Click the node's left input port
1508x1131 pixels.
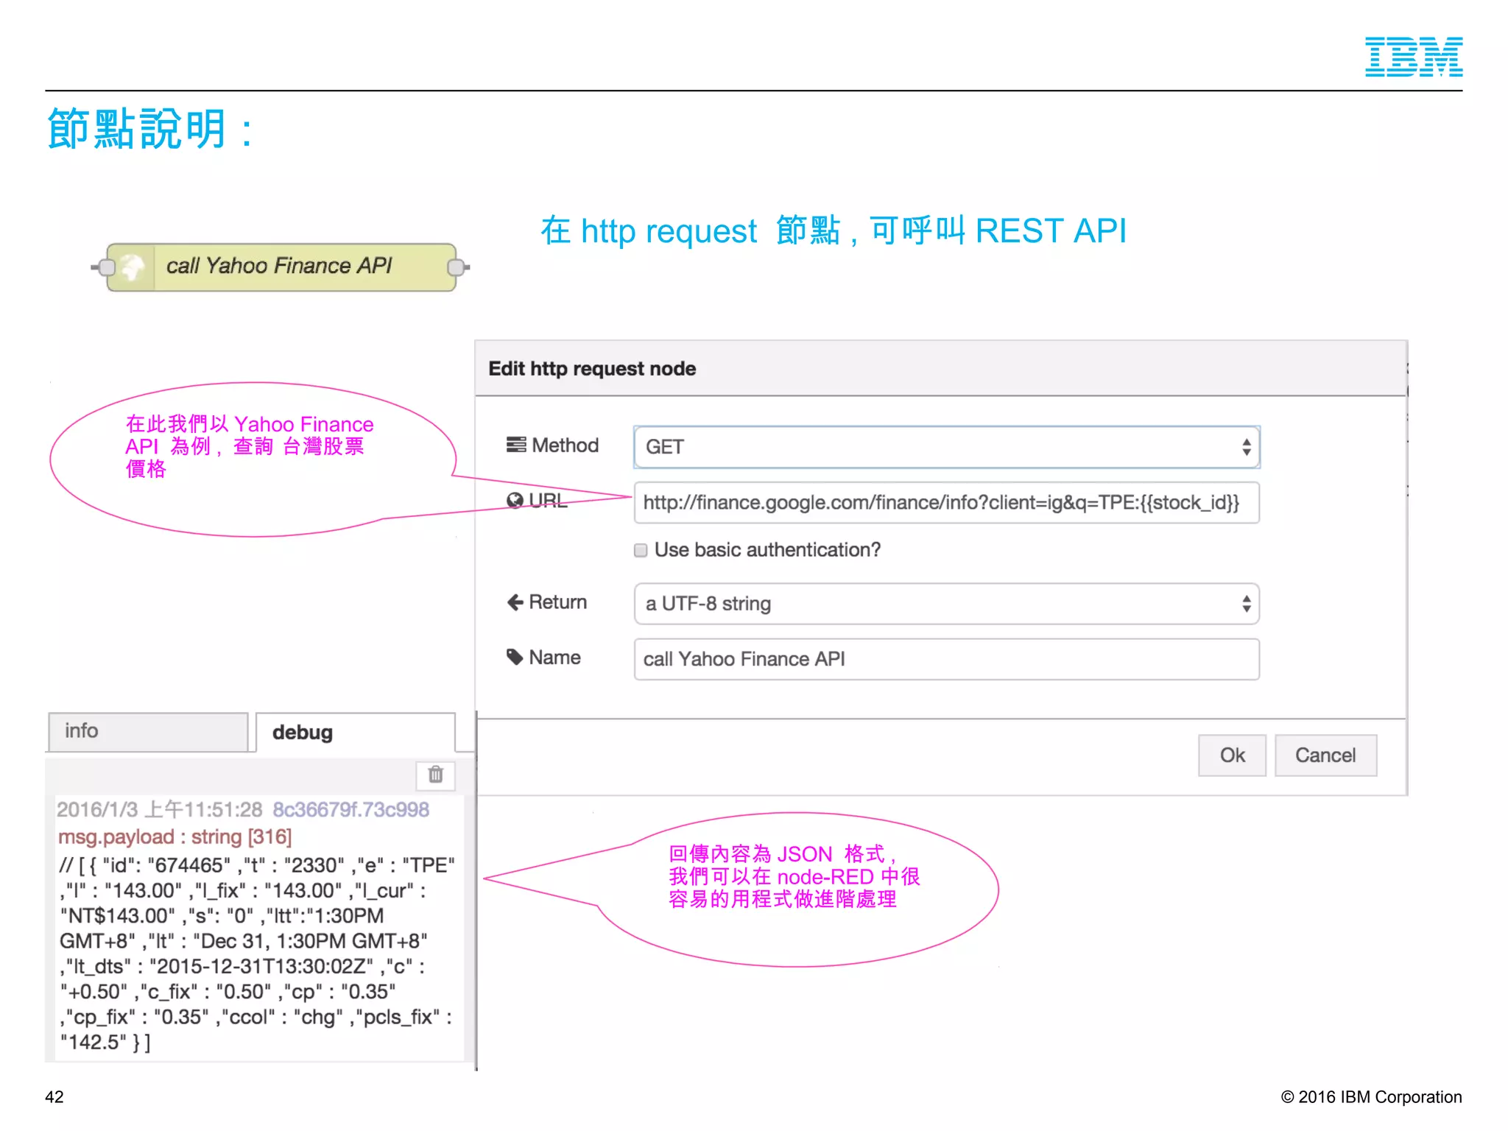pos(105,267)
